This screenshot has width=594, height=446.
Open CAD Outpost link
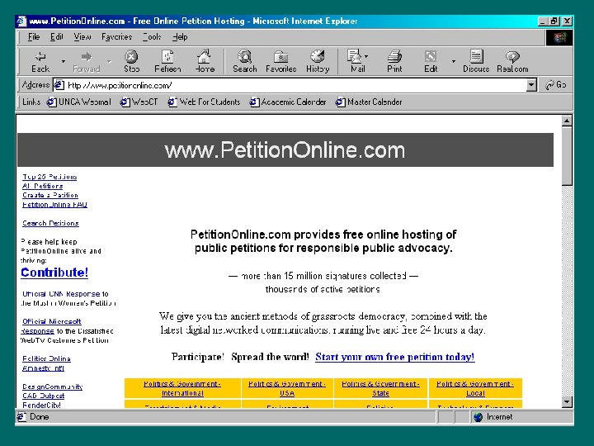point(43,396)
